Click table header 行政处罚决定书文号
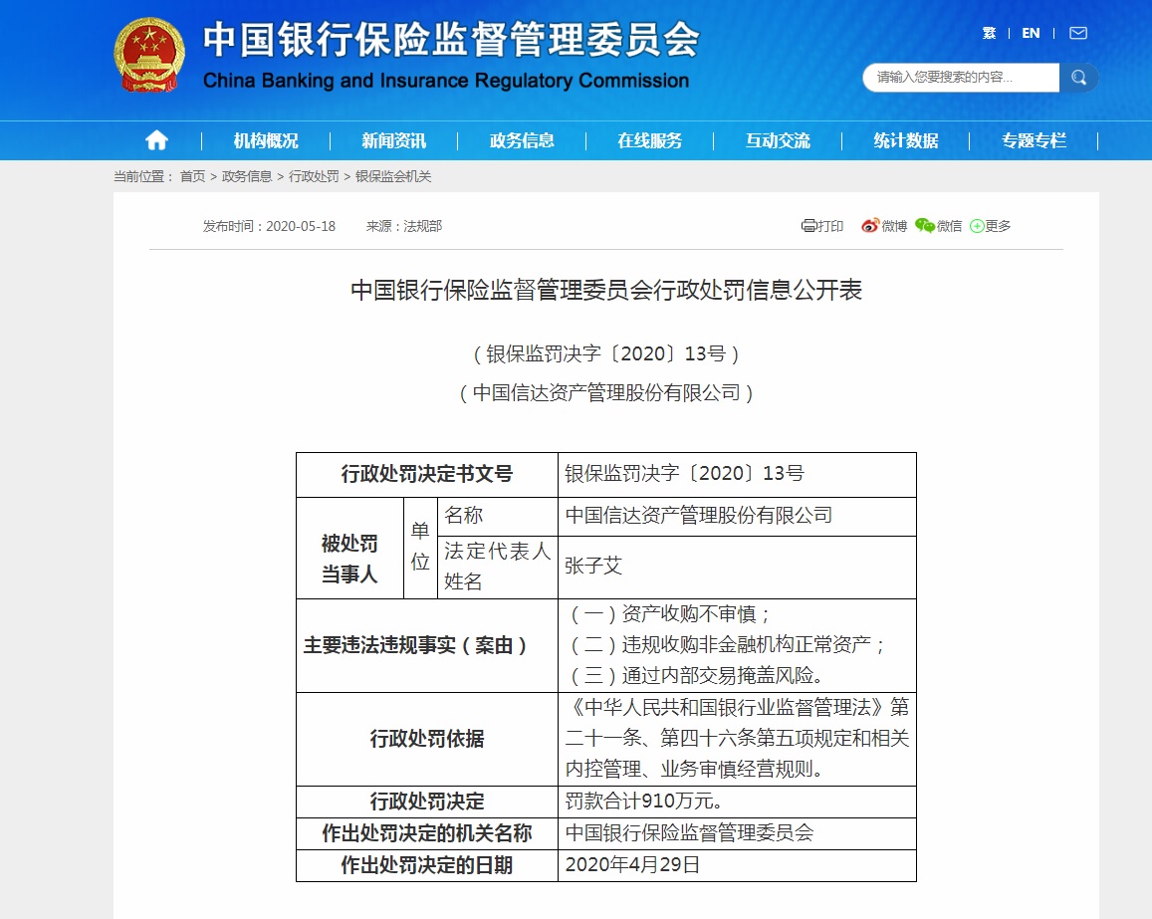This screenshot has height=919, width=1152. tap(427, 475)
